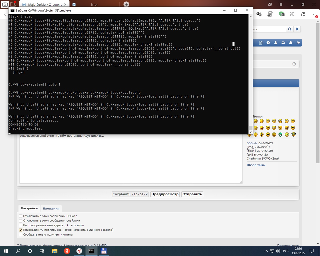Click the cmd window vertical scrollbar thumb
This screenshot has height=256, width=320.
(250, 128)
